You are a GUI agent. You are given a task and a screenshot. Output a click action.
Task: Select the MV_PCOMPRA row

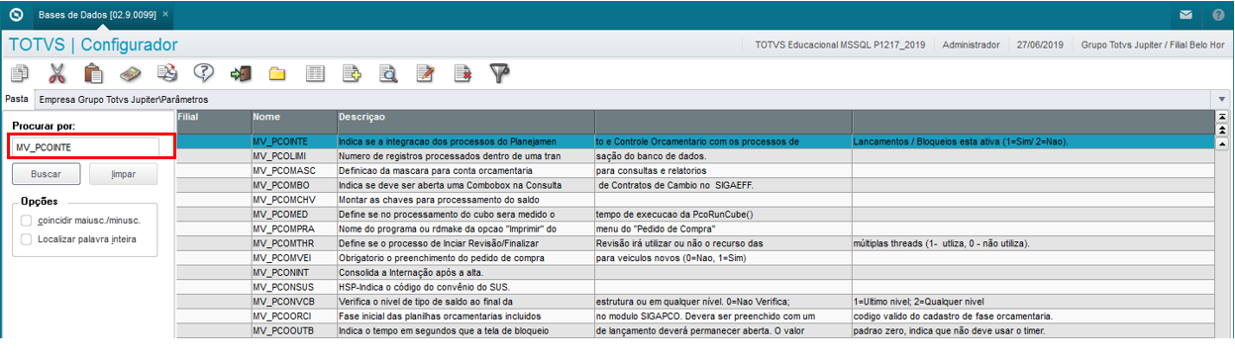coord(695,227)
